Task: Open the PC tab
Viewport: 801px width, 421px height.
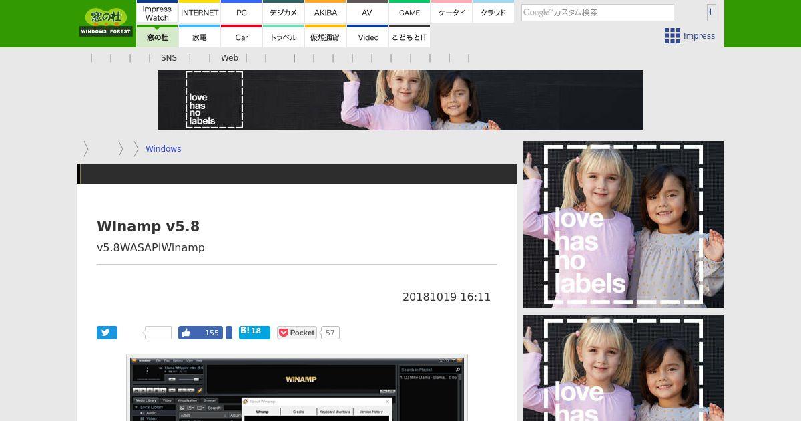Action: tap(242, 13)
